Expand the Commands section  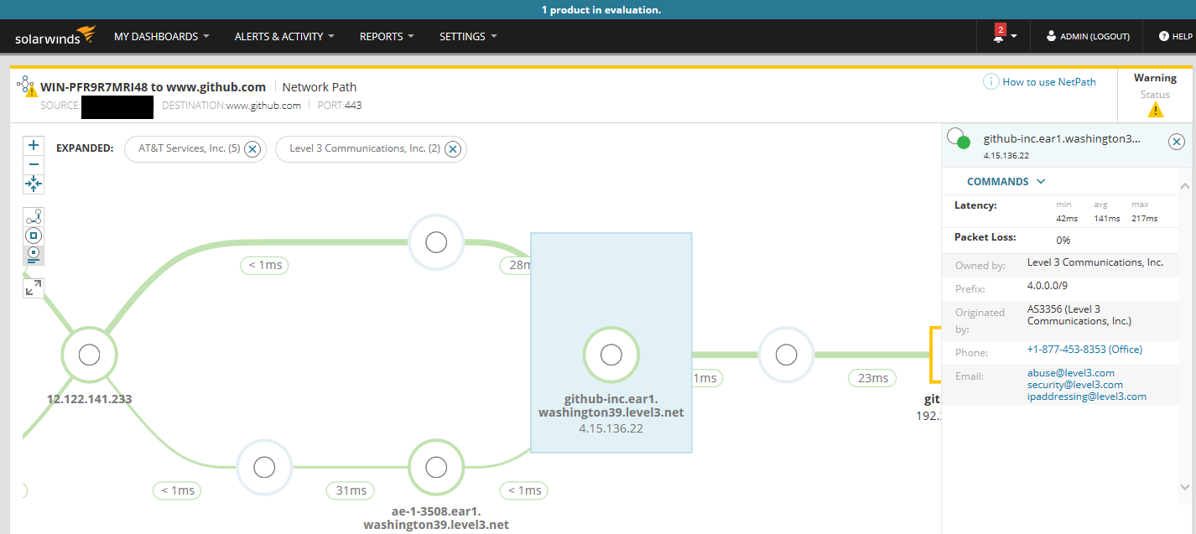click(x=1006, y=181)
